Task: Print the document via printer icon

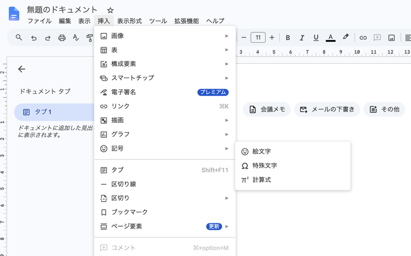Action: [62, 38]
